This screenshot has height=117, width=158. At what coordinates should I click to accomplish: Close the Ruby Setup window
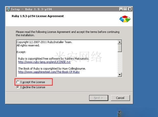pyautogui.click(x=130, y=9)
